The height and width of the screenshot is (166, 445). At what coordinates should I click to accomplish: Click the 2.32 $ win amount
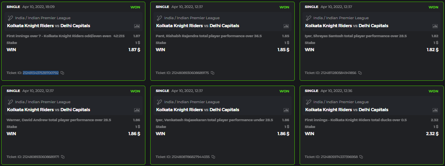[432, 134]
